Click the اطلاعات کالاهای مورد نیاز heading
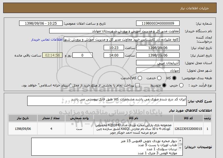The height and width of the screenshot is (158, 223). (190, 110)
